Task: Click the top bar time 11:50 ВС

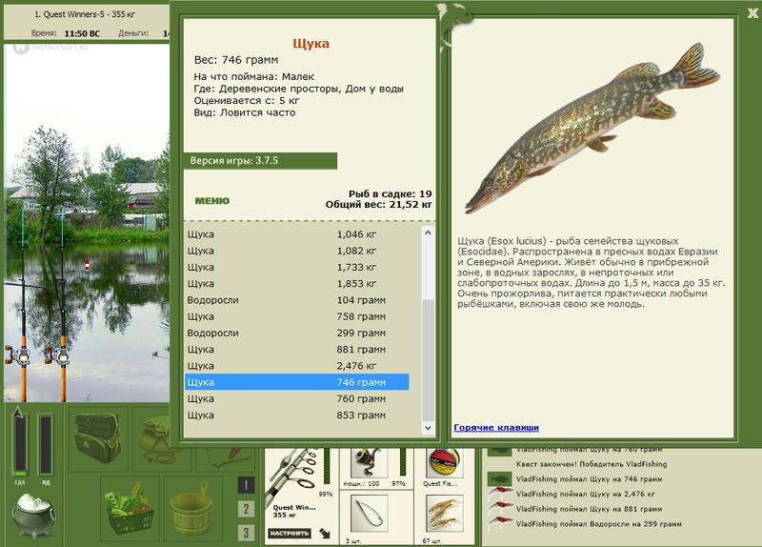Action: (82, 33)
